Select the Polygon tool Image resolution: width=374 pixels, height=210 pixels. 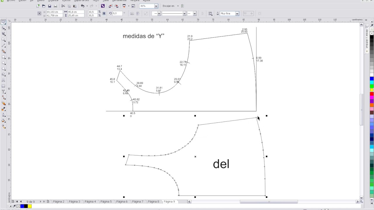coord(4,69)
